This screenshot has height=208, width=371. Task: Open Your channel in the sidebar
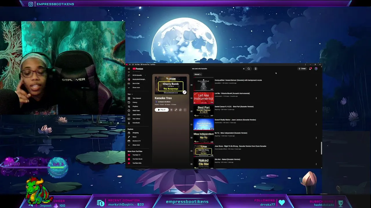click(137, 98)
